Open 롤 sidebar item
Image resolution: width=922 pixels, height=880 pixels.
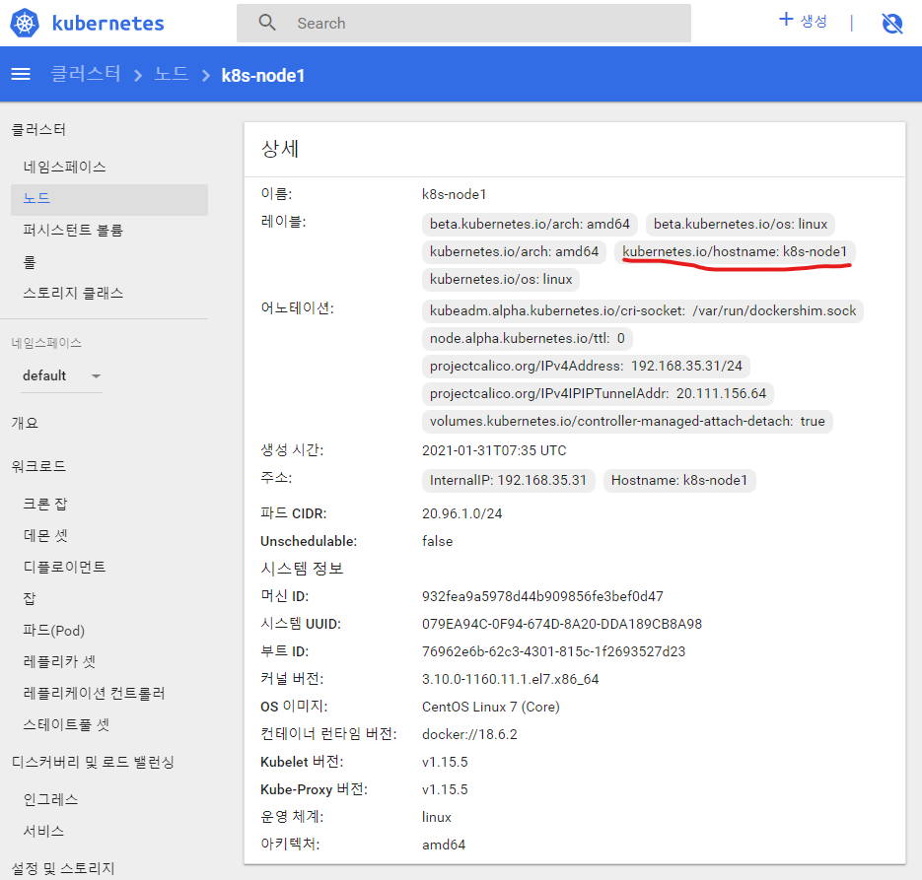click(x=30, y=261)
